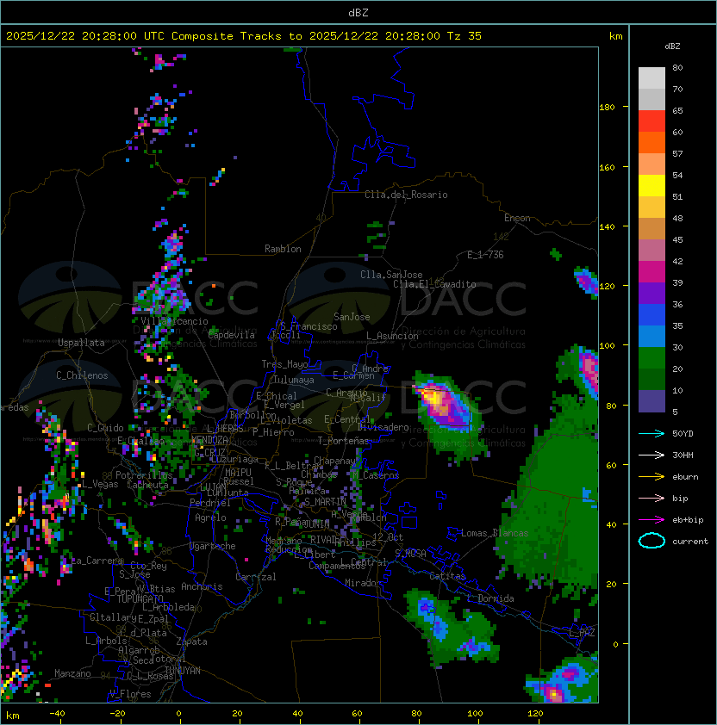Viewport: 717px width, 725px height.
Task: Click the 'S_MARTIN' map label
Action: pyautogui.click(x=326, y=502)
